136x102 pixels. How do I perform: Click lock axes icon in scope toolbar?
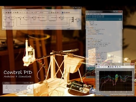[118, 67]
